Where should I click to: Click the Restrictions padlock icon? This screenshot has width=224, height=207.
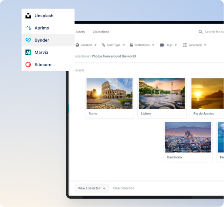coord(131,45)
